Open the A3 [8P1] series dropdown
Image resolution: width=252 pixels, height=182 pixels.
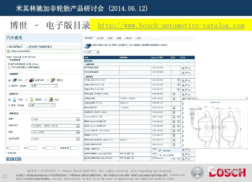[x=56, y=126]
